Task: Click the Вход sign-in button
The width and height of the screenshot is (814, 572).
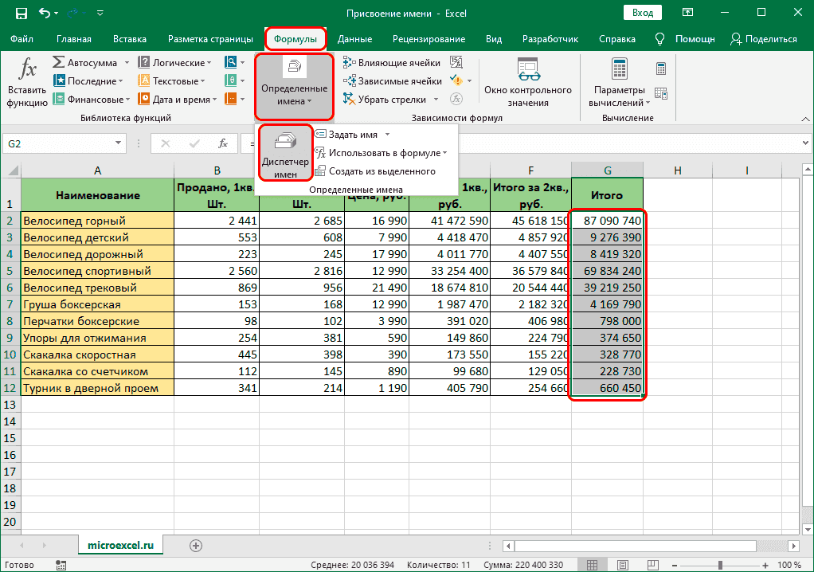Action: 642,14
